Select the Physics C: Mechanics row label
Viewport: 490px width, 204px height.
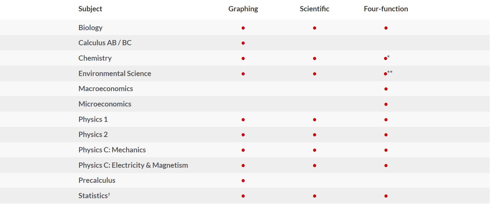click(112, 150)
